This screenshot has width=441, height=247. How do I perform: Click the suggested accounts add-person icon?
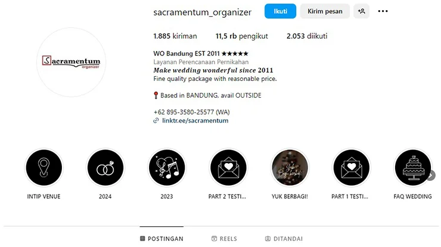[x=361, y=11]
